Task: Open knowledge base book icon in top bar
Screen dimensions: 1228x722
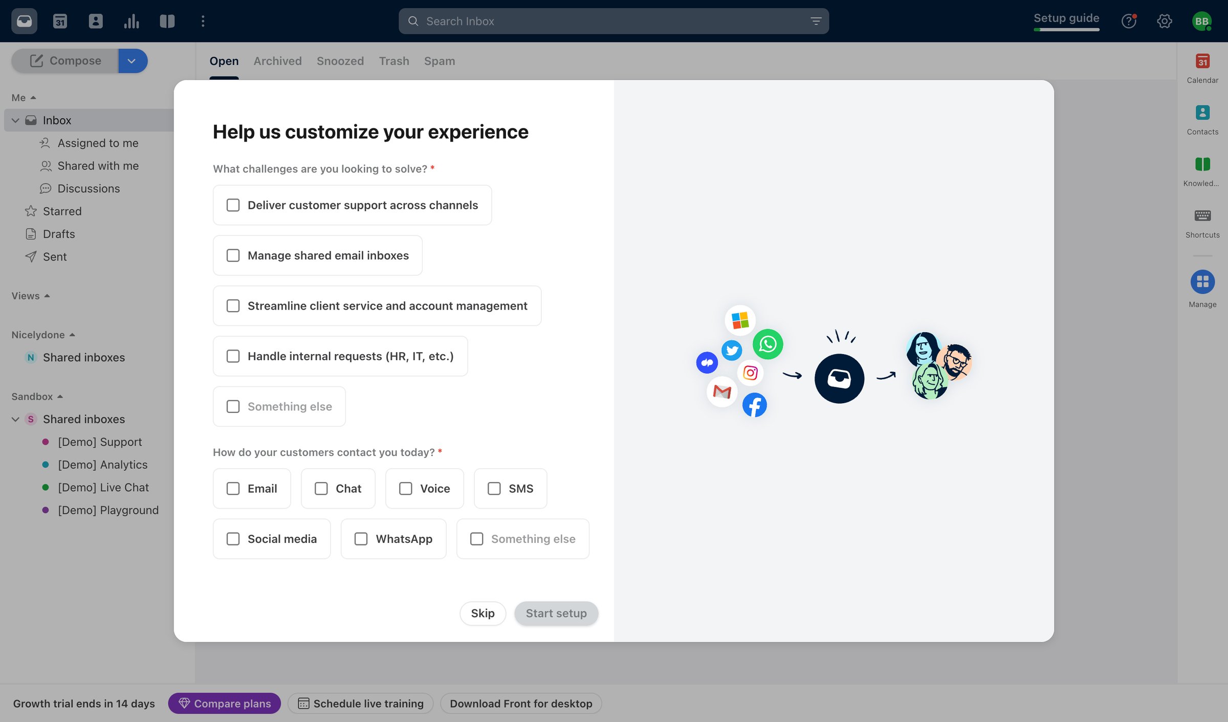Action: (x=167, y=21)
